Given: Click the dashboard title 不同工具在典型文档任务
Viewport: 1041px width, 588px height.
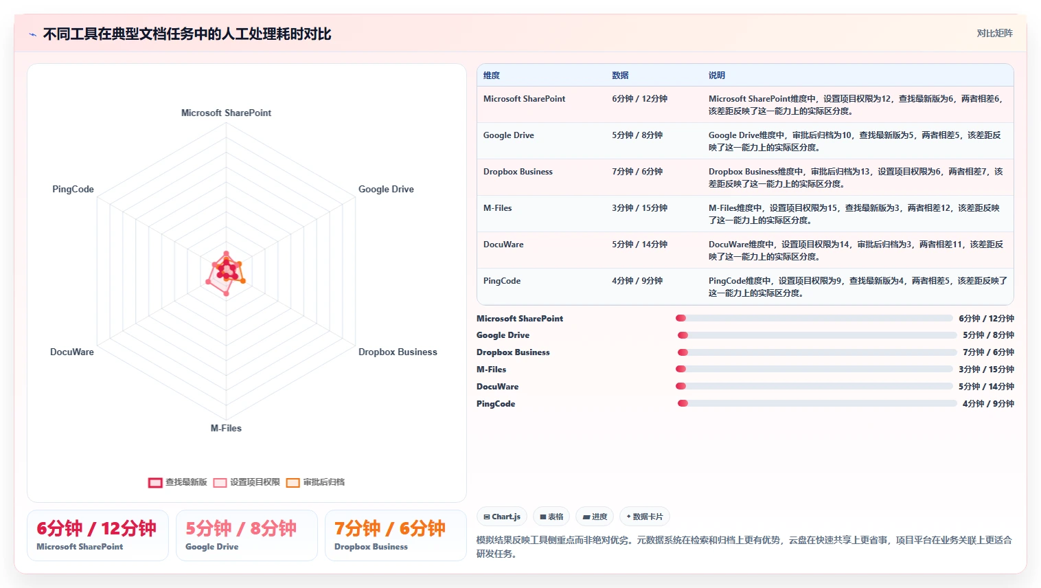Looking at the screenshot, I should click(187, 34).
